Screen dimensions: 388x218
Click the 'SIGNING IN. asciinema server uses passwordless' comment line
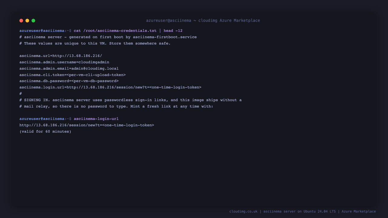(130, 100)
